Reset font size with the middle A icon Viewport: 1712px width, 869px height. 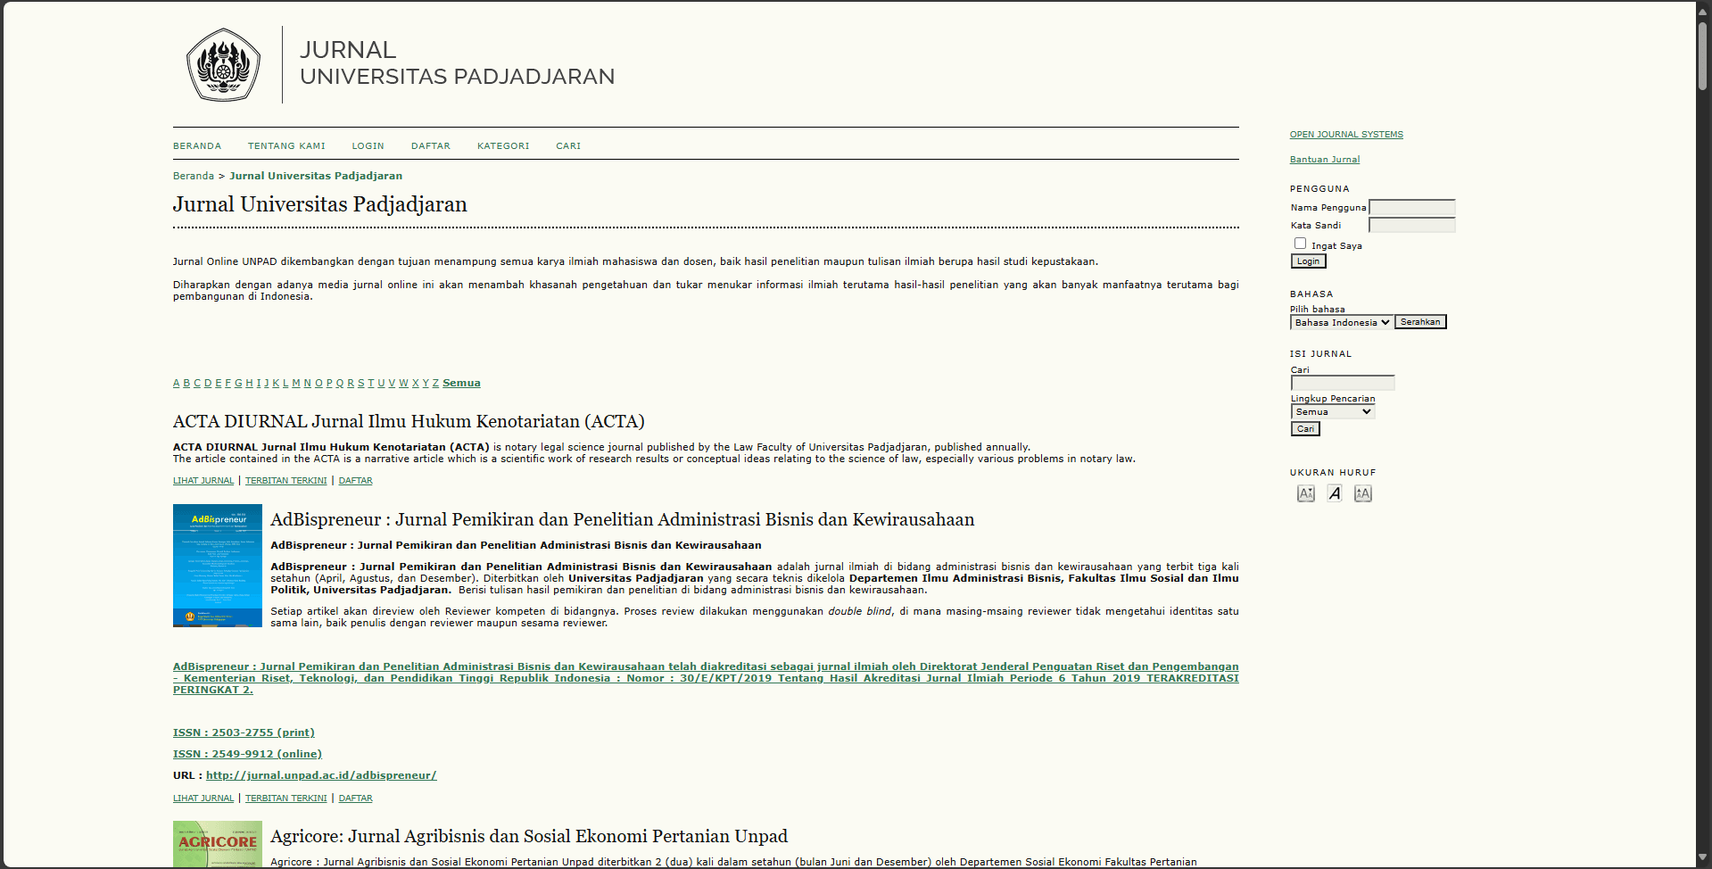1335,493
